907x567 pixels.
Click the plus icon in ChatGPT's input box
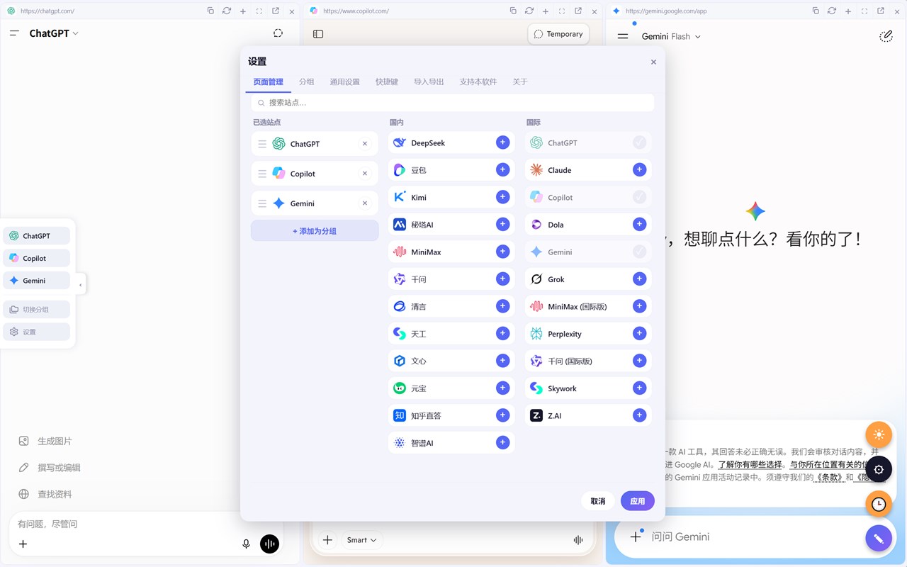click(23, 544)
